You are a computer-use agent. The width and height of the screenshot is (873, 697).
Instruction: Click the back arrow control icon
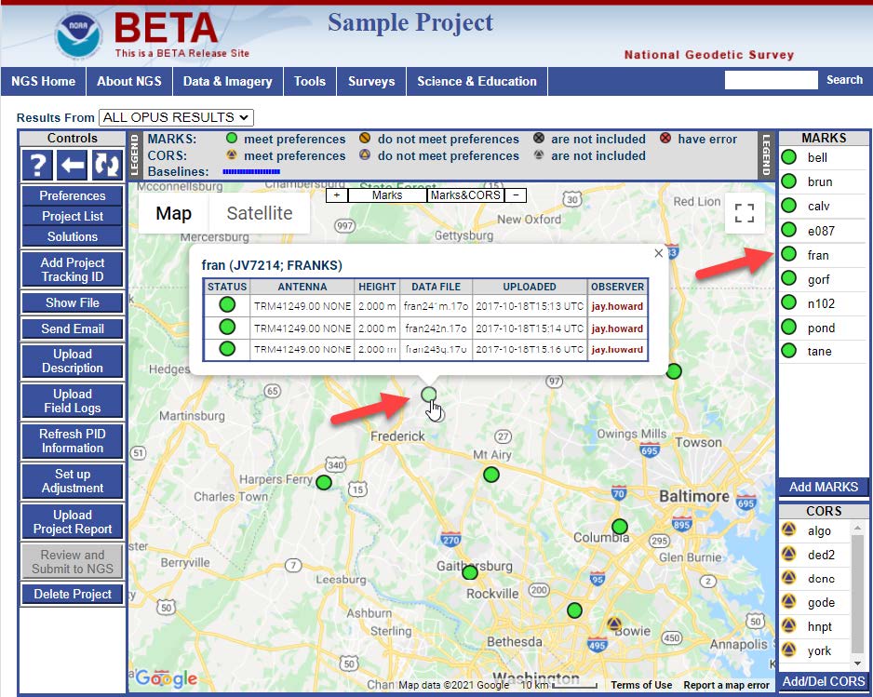[73, 167]
